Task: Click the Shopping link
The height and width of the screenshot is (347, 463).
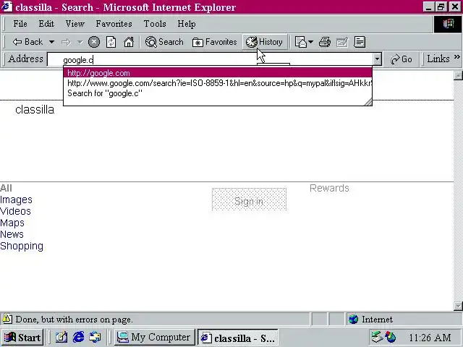Action: 22,246
